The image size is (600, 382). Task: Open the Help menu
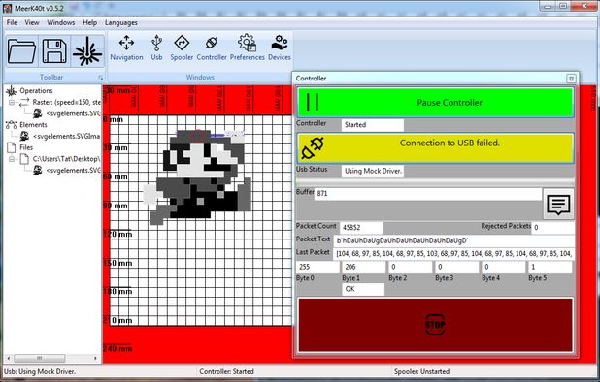(90, 23)
